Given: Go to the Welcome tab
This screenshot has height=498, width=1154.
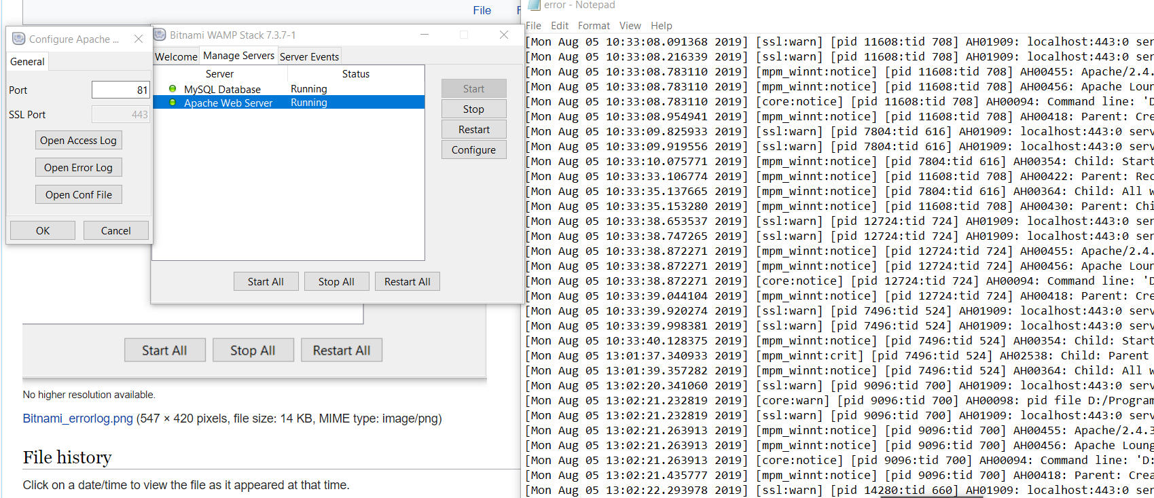Looking at the screenshot, I should click(x=176, y=56).
